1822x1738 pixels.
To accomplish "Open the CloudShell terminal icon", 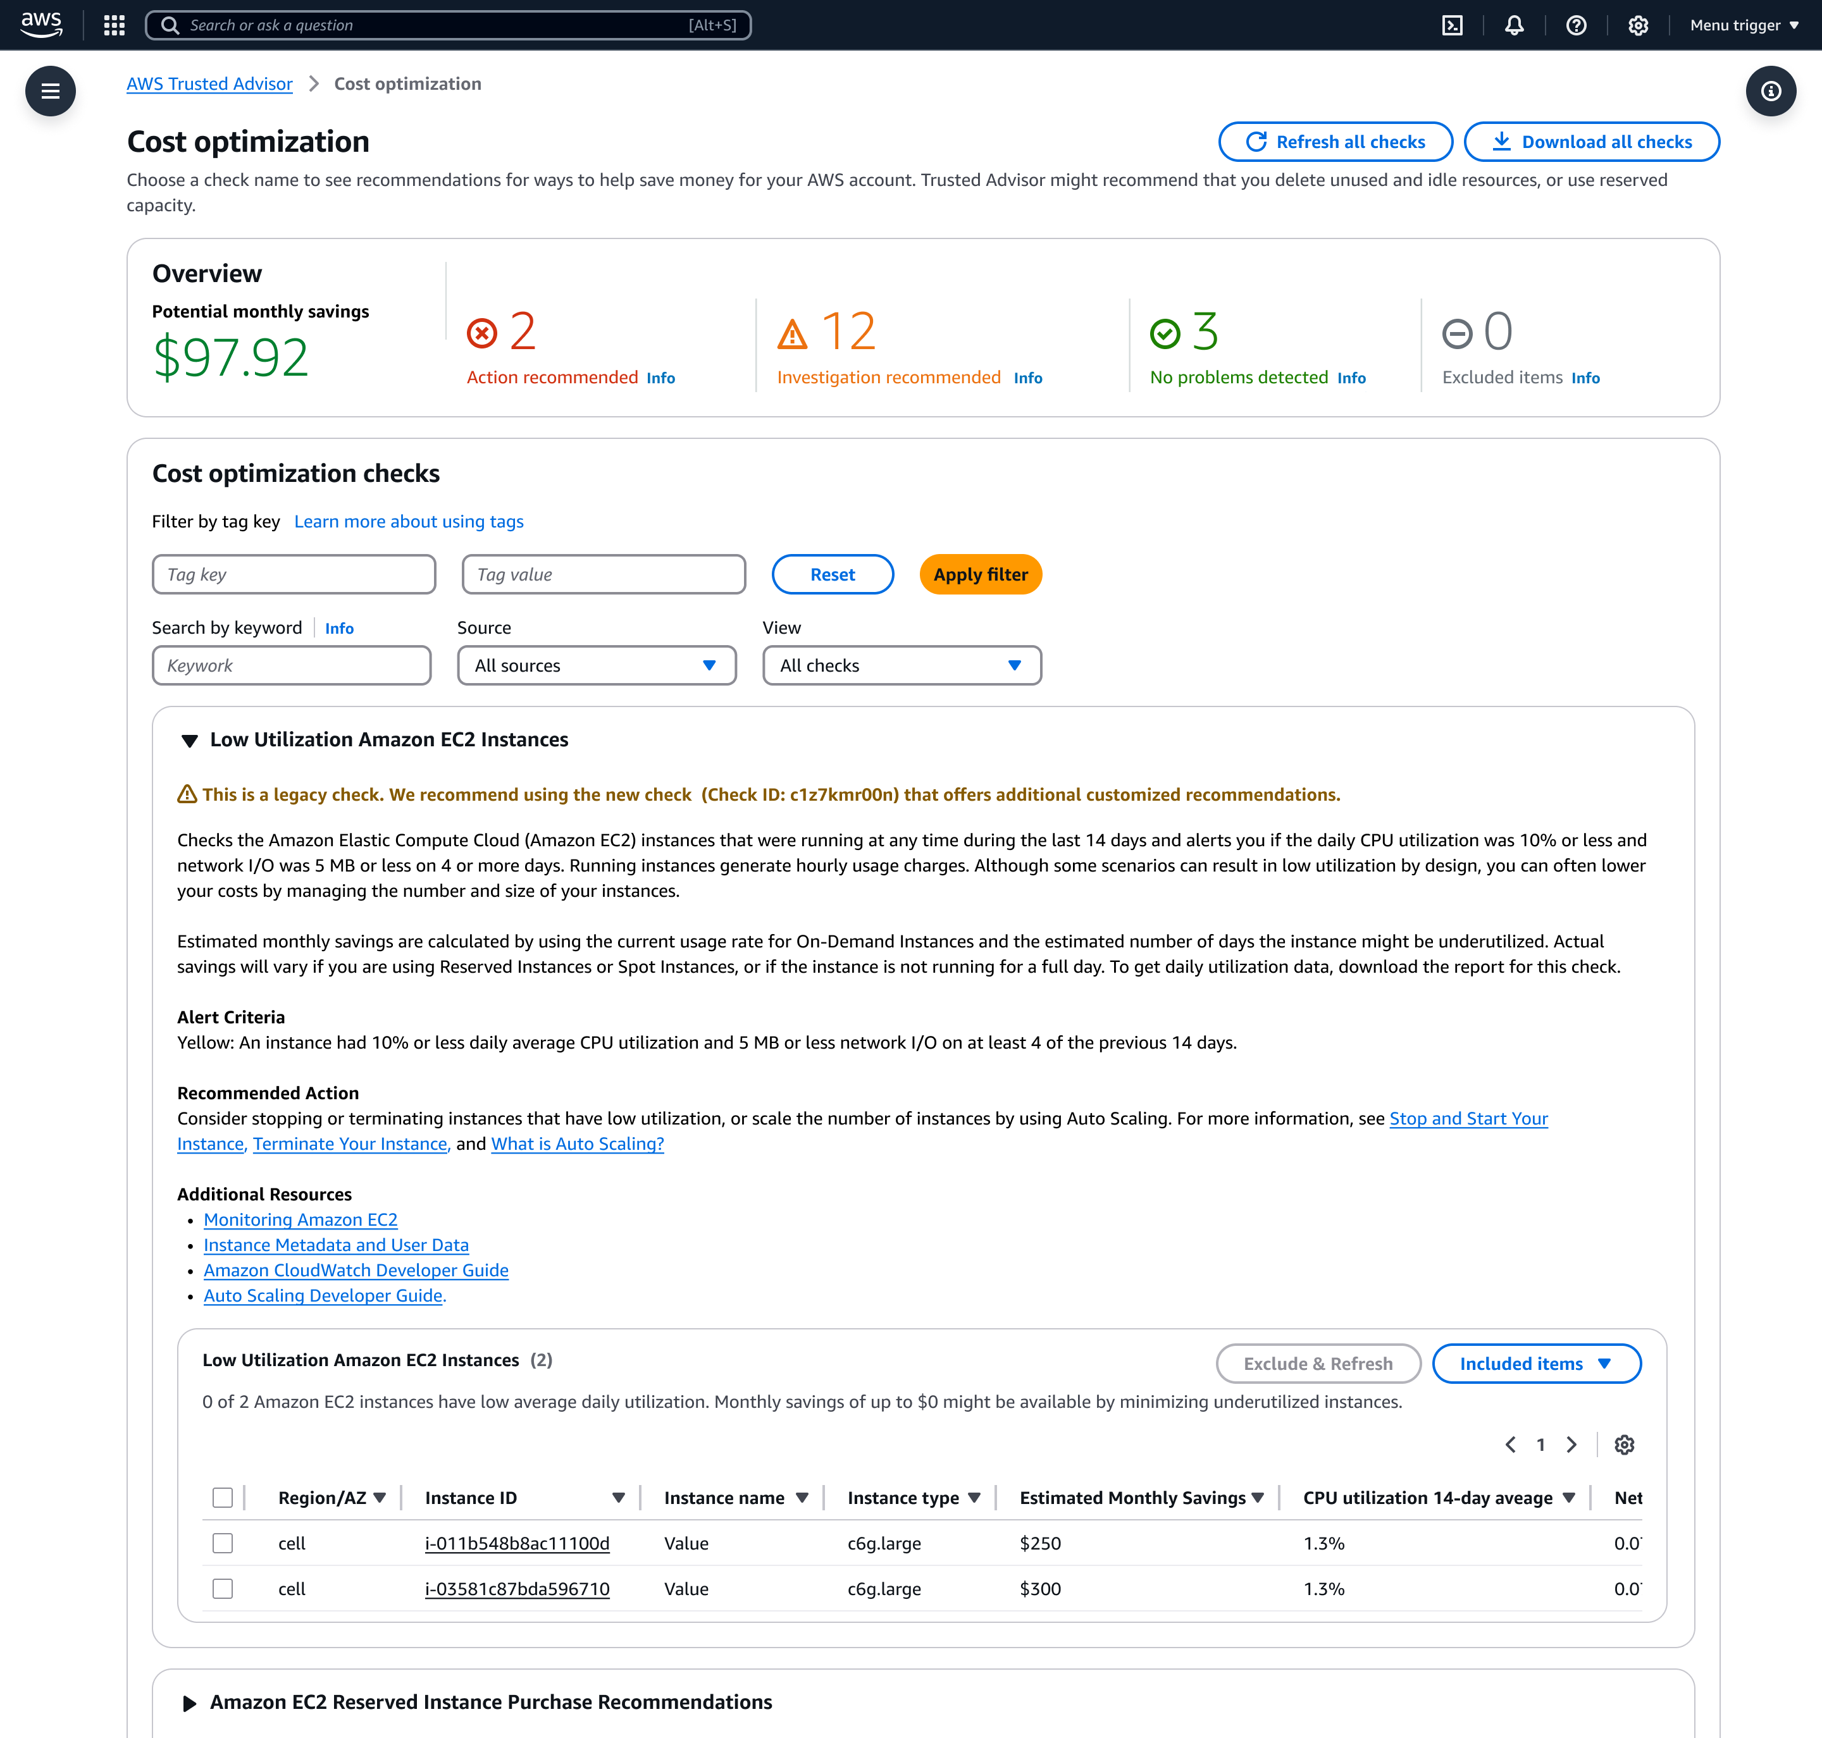I will pyautogui.click(x=1453, y=25).
